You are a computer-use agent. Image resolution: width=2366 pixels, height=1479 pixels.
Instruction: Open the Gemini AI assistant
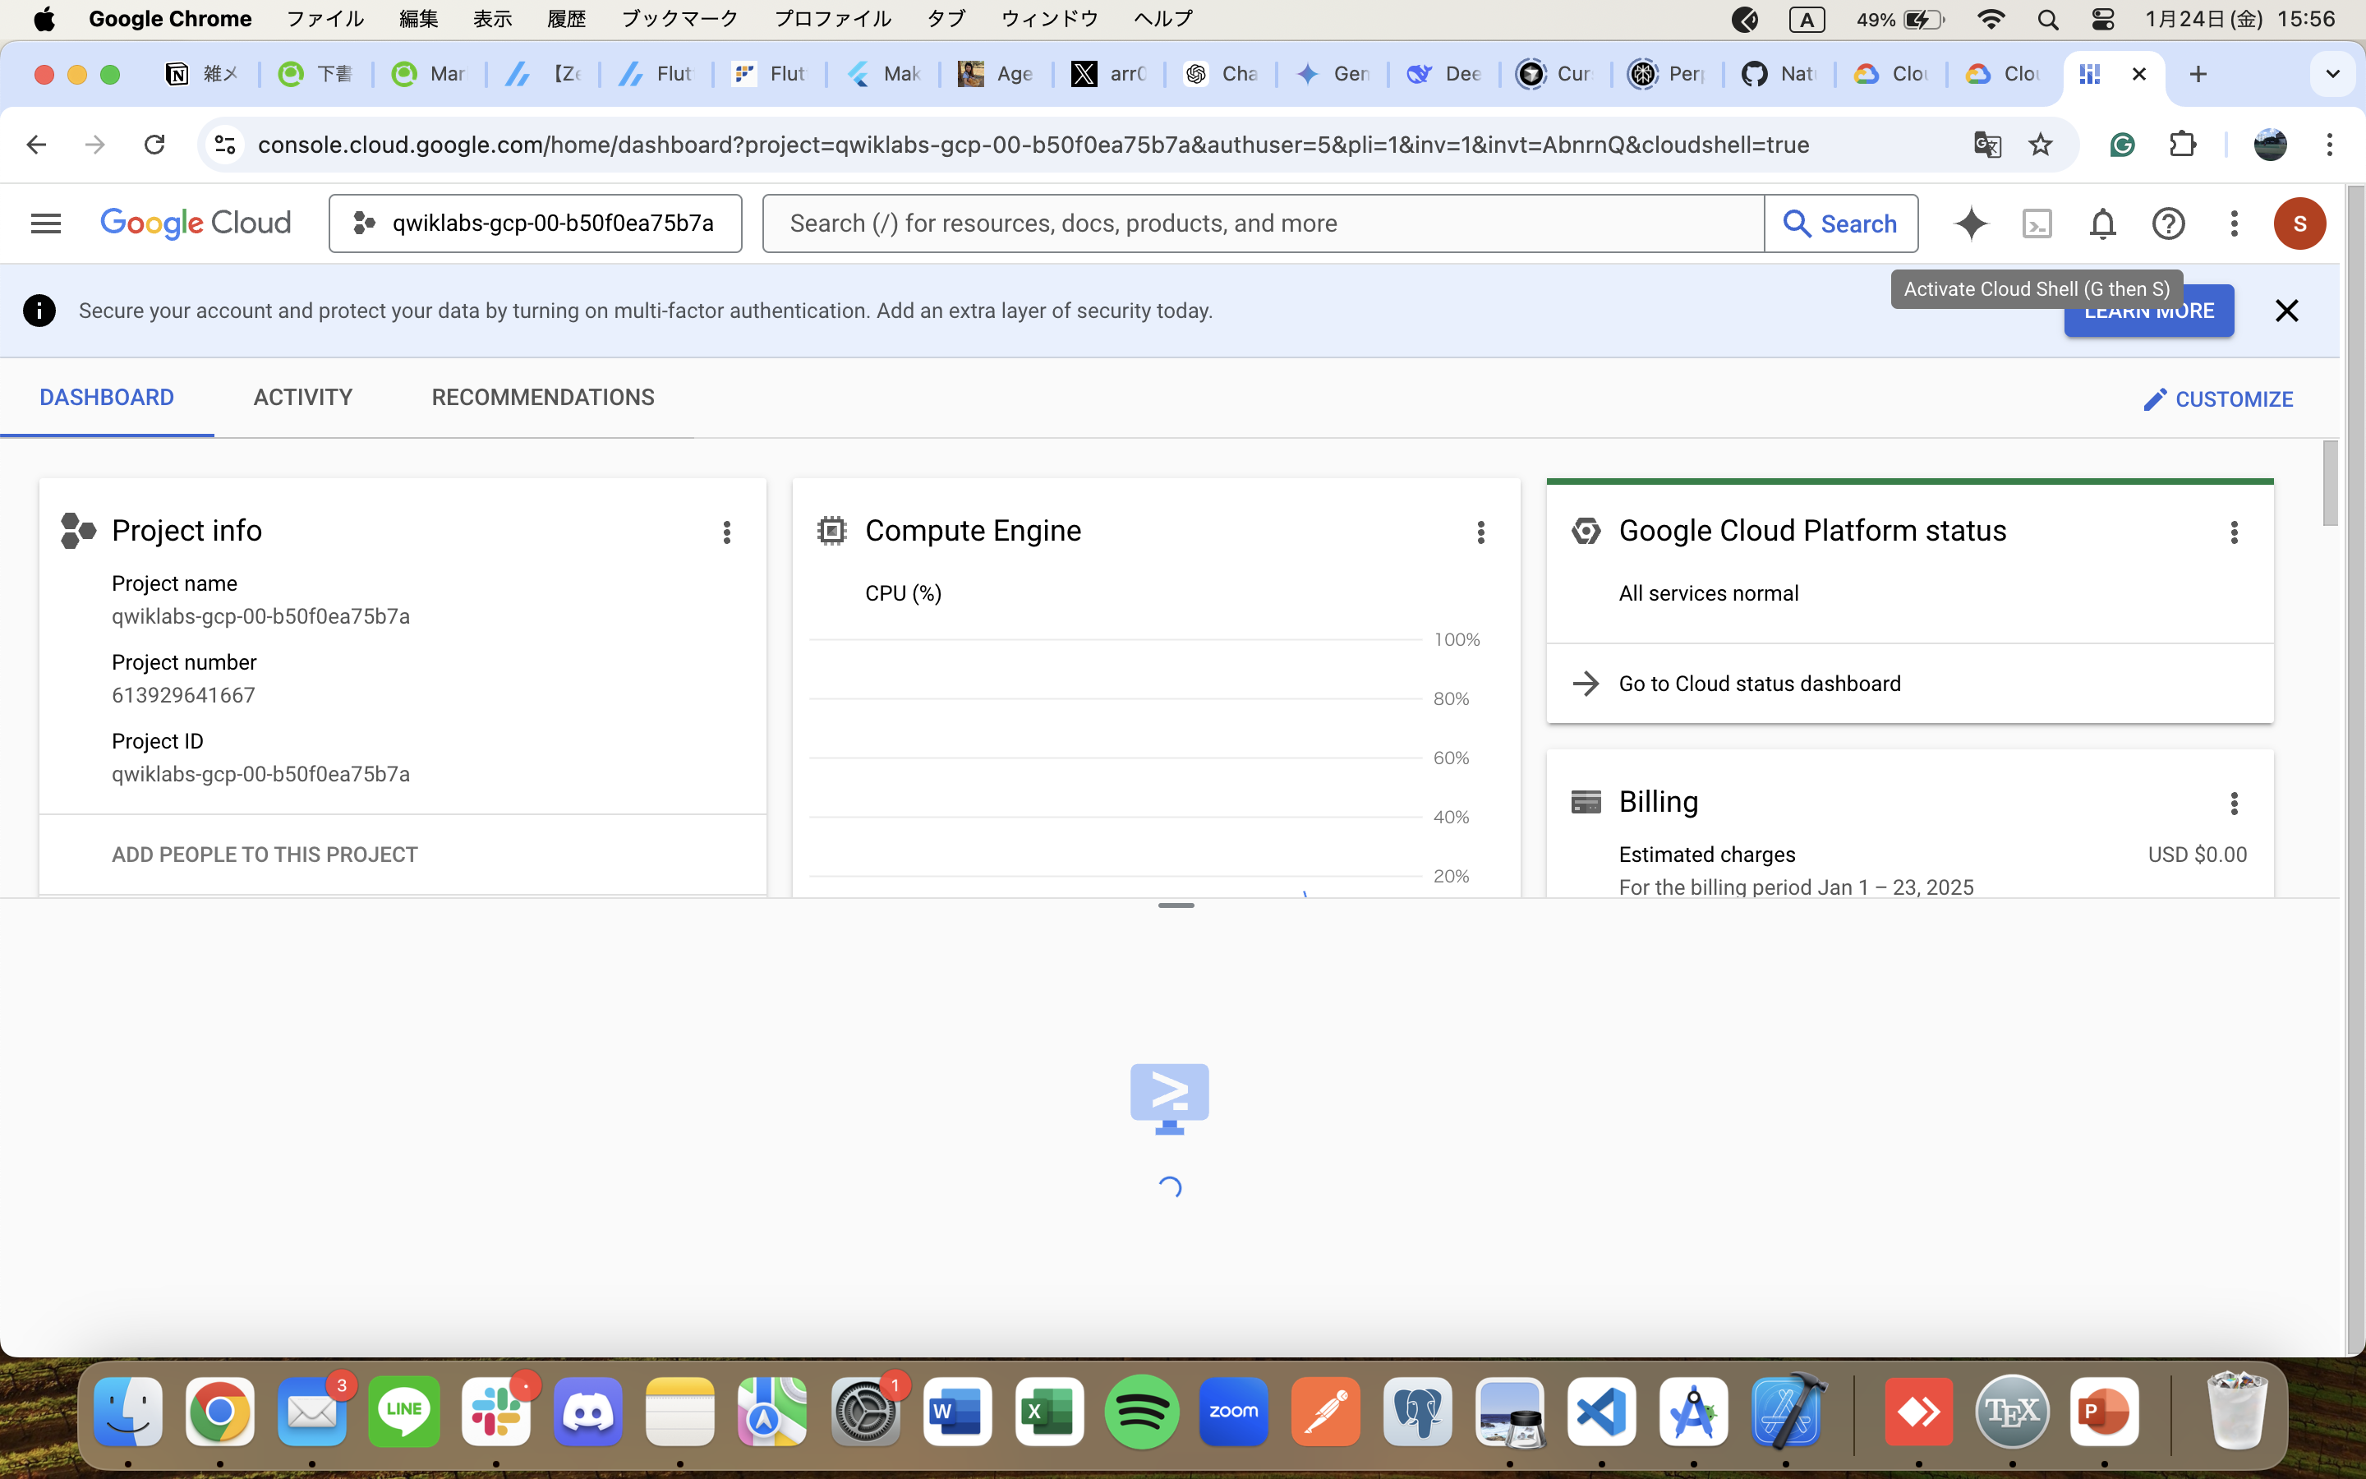[x=1972, y=223]
